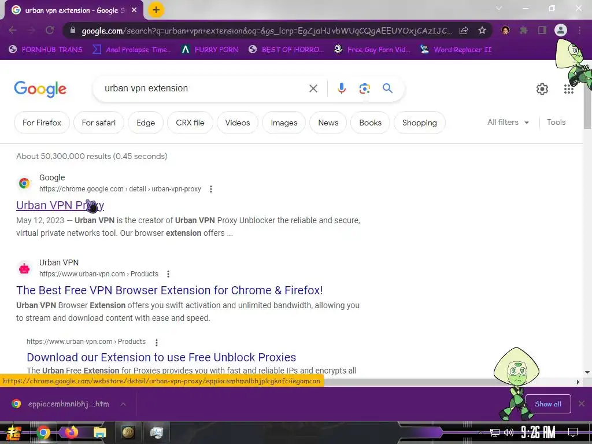592x444 pixels.
Task: Open the Windows Start menu
Action: tap(13, 432)
